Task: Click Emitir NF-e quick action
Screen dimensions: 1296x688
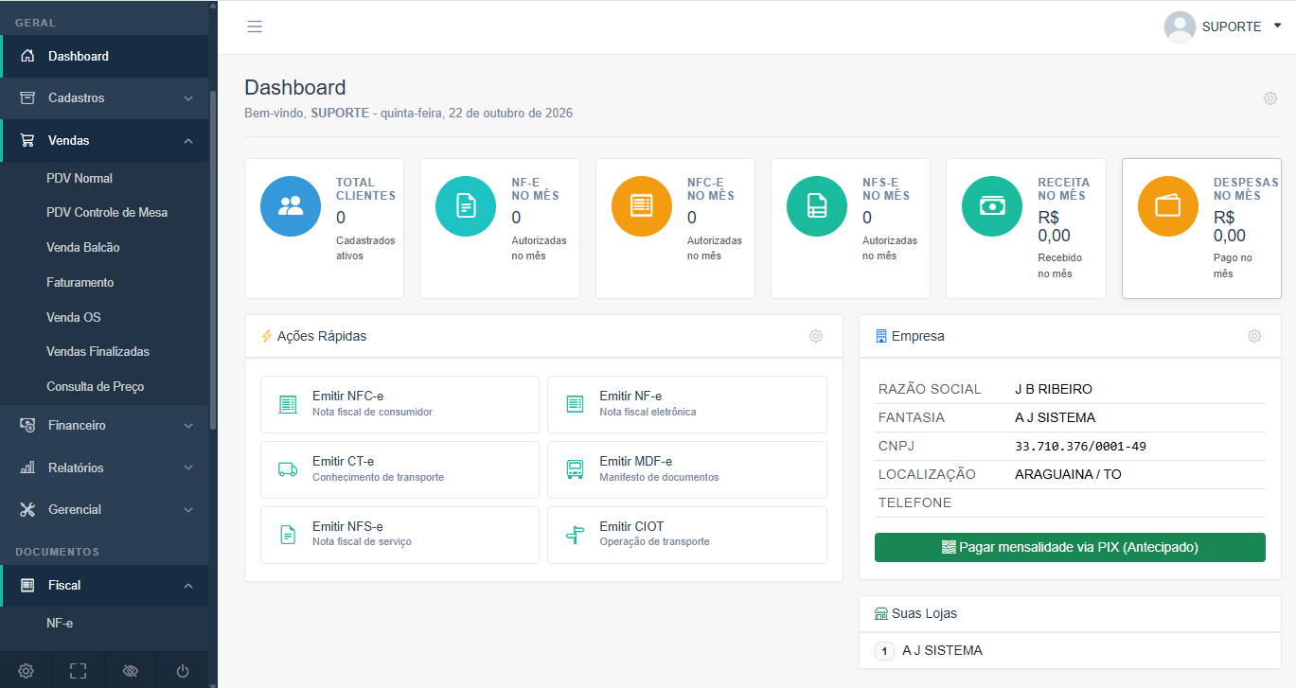Action: (687, 404)
